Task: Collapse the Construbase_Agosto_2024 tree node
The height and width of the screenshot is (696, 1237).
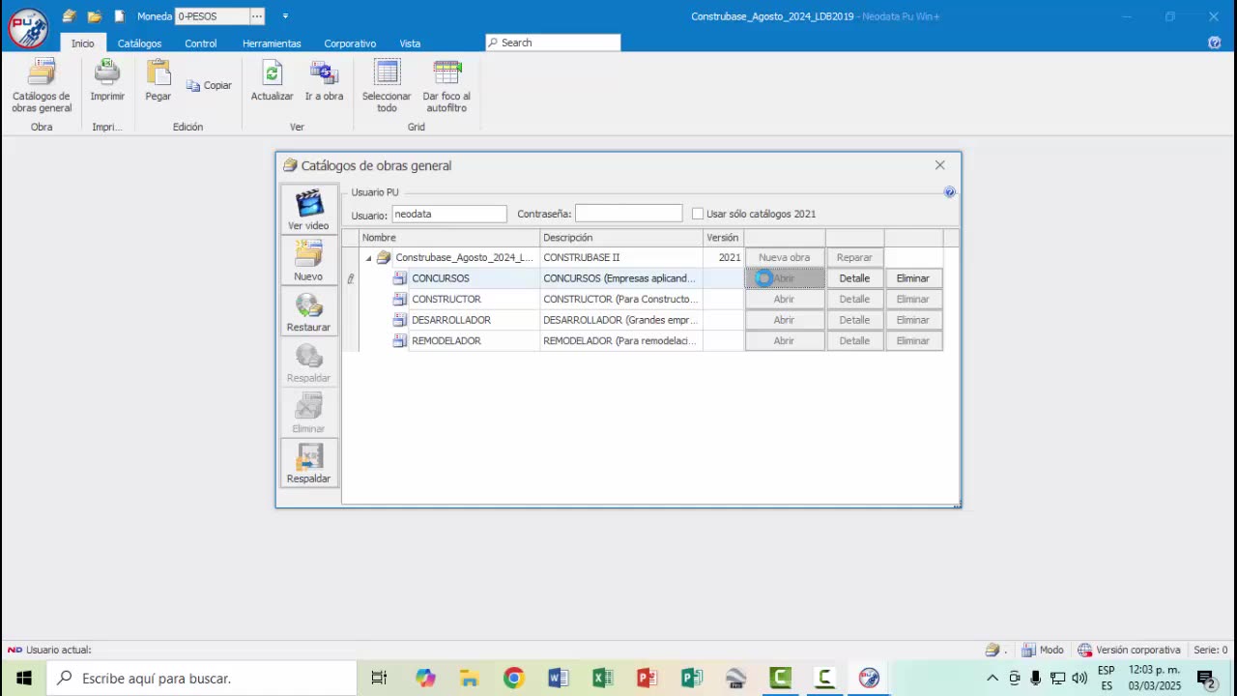Action: tap(368, 258)
